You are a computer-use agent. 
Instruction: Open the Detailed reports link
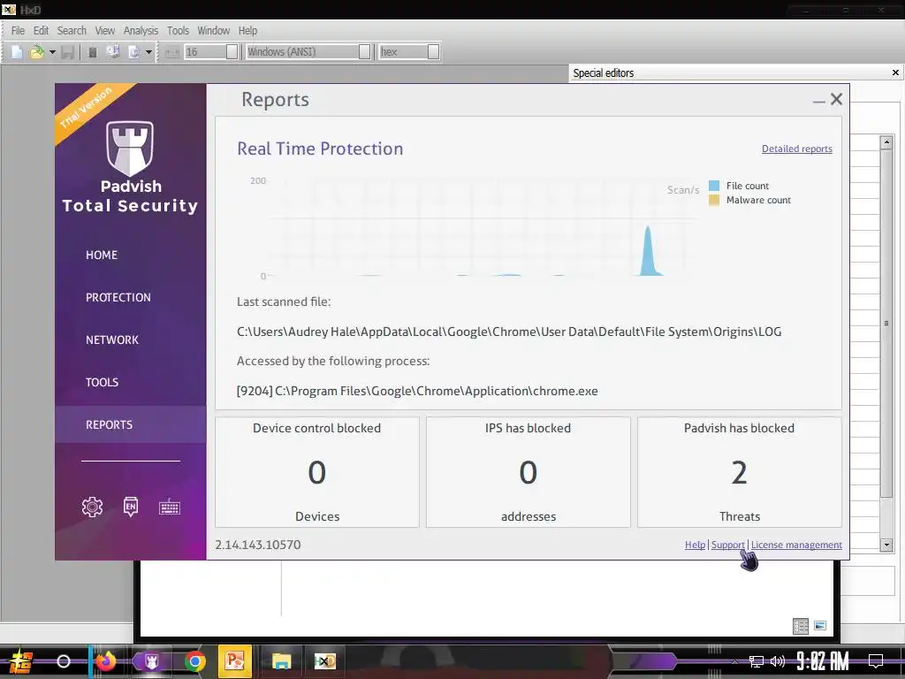[x=797, y=149]
